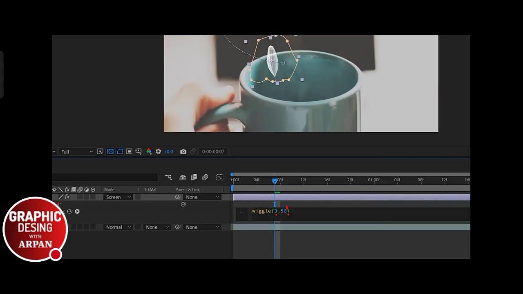Toggle mask and shape path visibility

coord(120,151)
